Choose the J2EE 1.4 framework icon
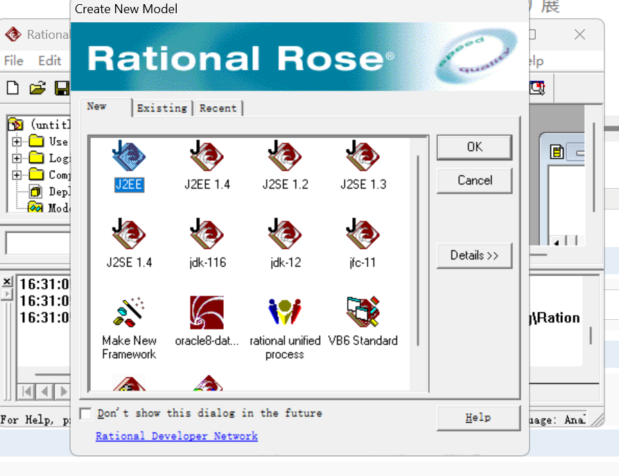 pos(207,157)
